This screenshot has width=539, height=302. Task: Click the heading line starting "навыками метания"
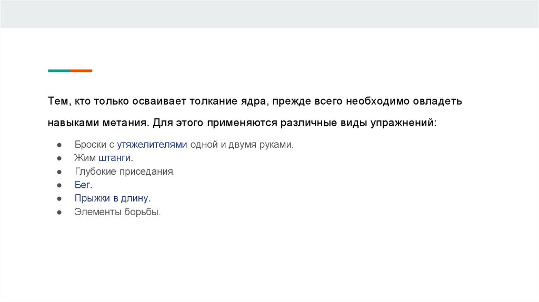pyautogui.click(x=242, y=123)
